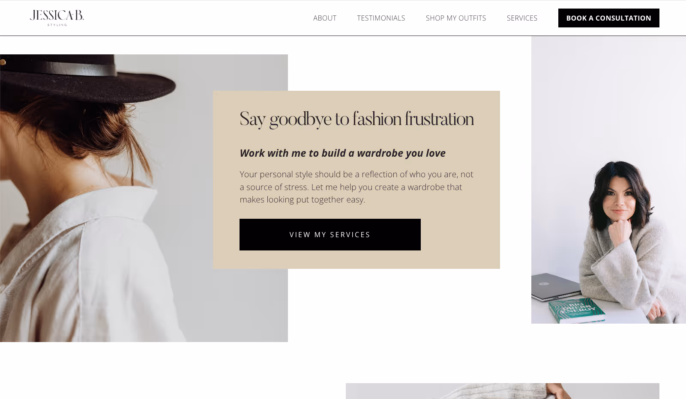This screenshot has height=399, width=686.
Task: Click the heading 'Say goodbye to fashion frustration'
Action: (356, 119)
